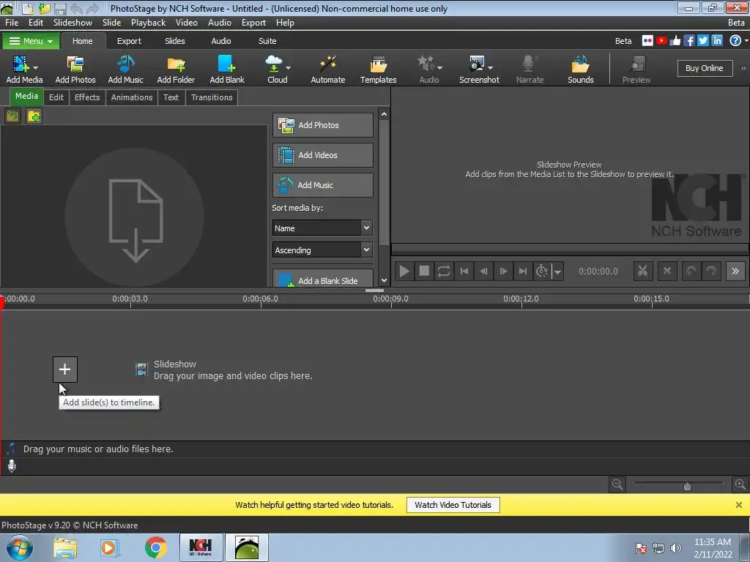Click the Buy Online button
750x562 pixels.
click(705, 68)
